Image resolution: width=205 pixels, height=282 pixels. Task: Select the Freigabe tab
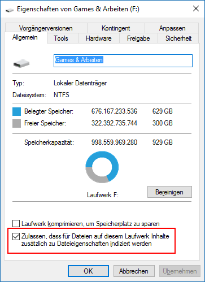138,38
